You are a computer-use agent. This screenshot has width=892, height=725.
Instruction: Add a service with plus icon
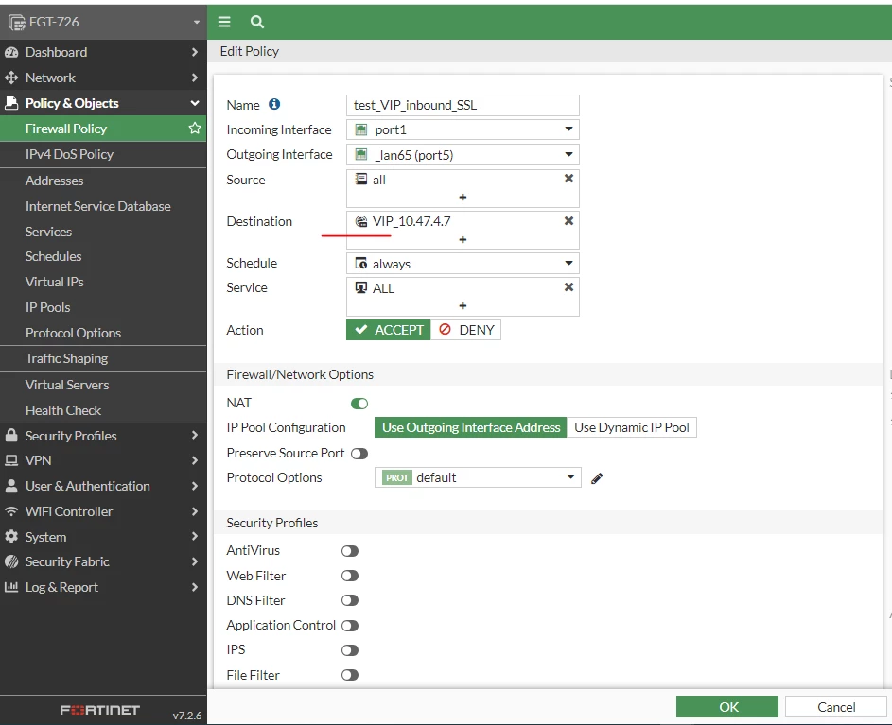coord(463,306)
